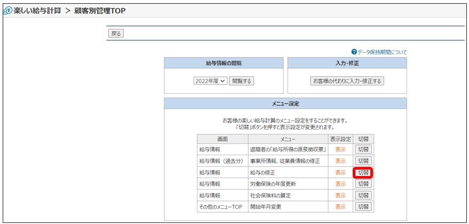
Task: Click the 入力・修正 panel header
Action: coord(347,63)
